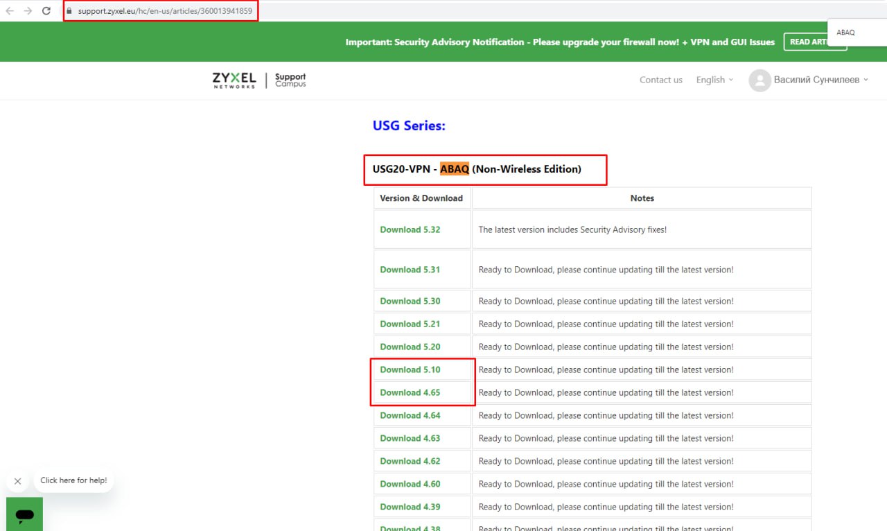Expand the Василий Сунчилеев account menu
The width and height of the screenshot is (887, 531).
(821, 80)
